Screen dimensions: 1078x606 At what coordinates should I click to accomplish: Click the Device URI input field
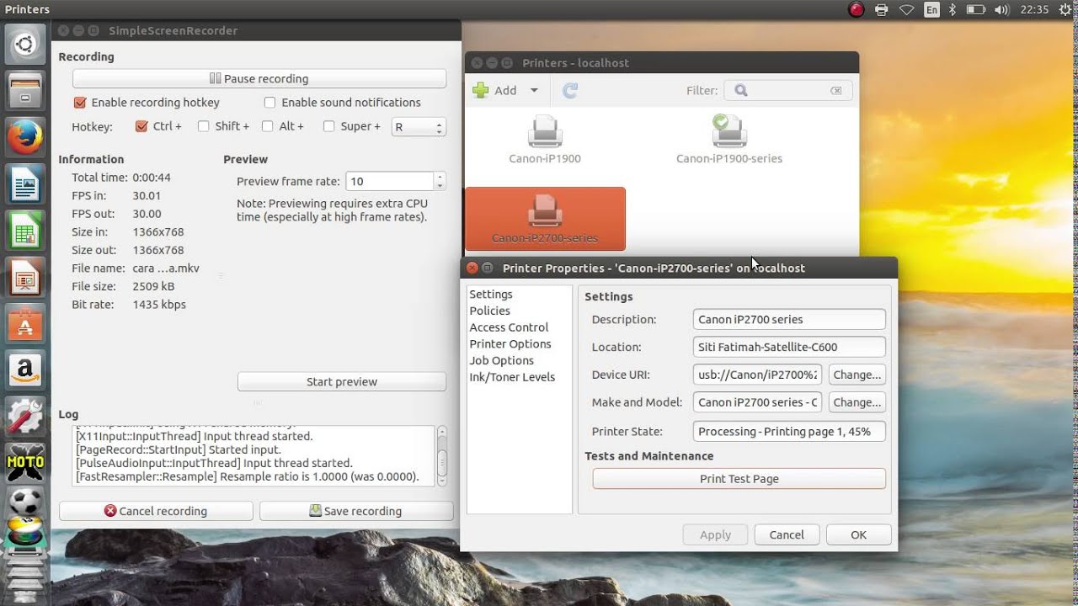coord(757,375)
